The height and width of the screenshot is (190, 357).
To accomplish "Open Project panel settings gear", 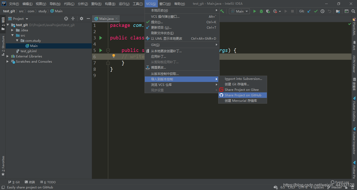I will (x=82, y=19).
